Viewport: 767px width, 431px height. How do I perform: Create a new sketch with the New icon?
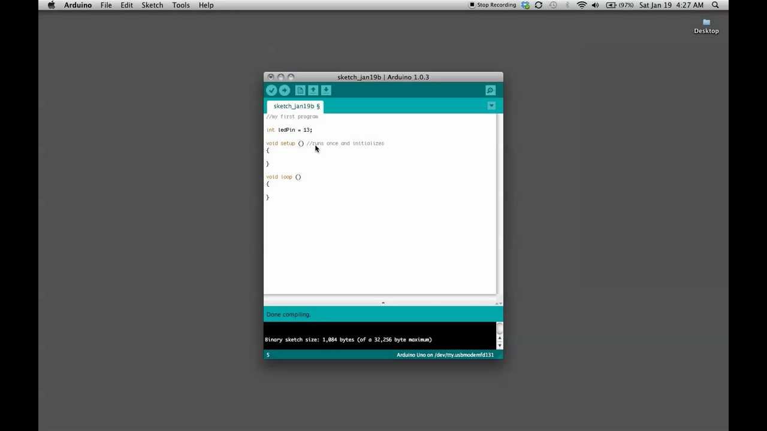click(300, 90)
